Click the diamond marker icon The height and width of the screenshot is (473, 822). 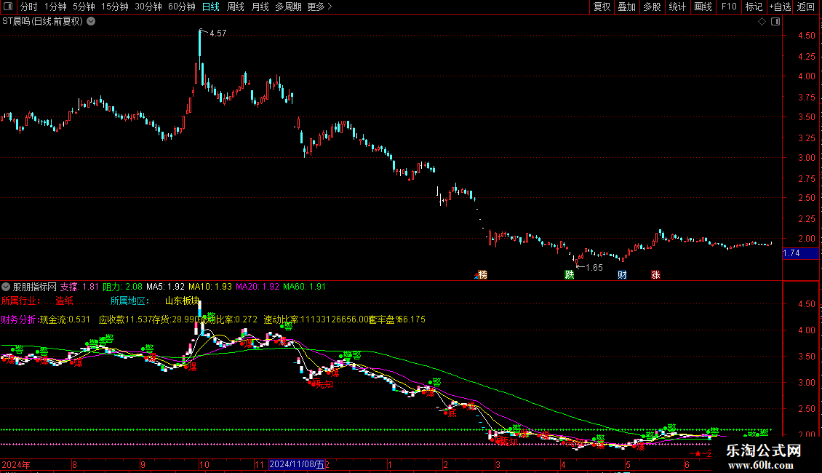[762, 22]
